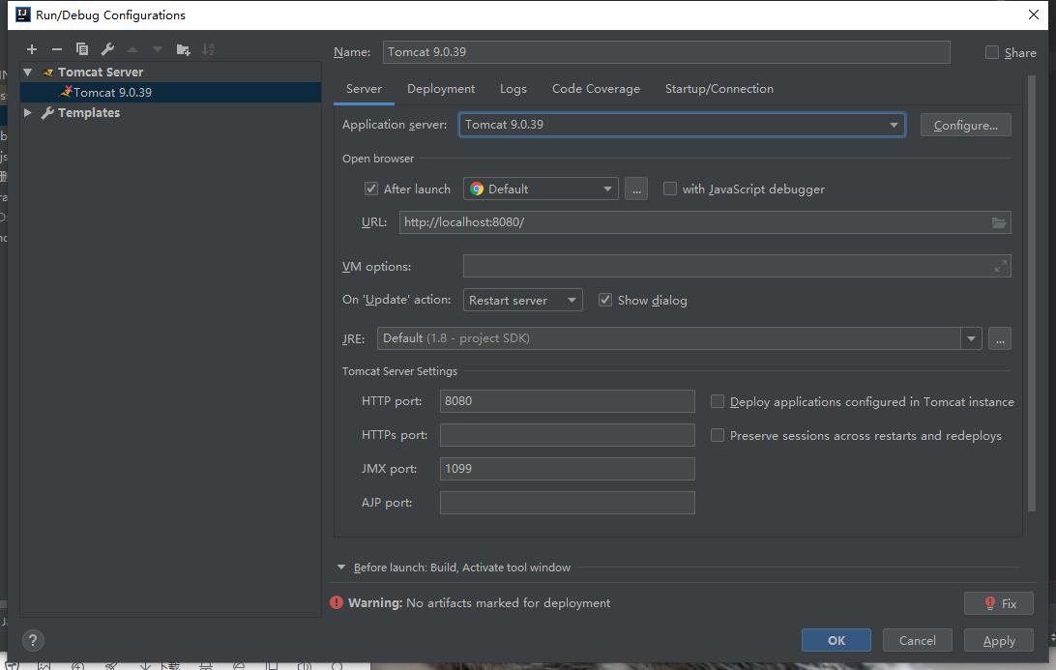Create new folder for configurations
This screenshot has width=1056, height=670.
tap(183, 50)
